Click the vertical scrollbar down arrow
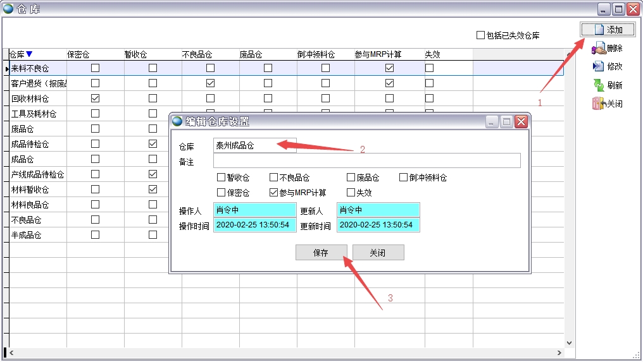Screen dimensions: 643x362 pos(569,343)
